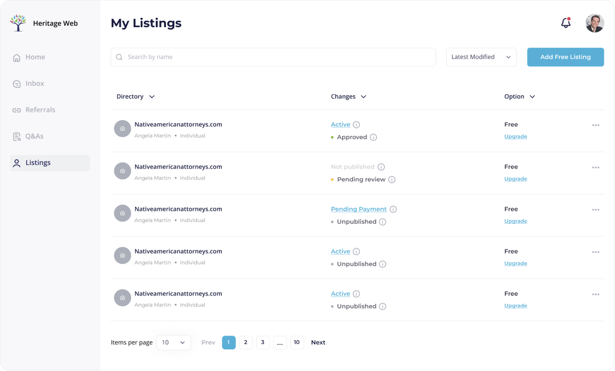
Task: Click info icon next to Approved status
Action: tap(373, 137)
